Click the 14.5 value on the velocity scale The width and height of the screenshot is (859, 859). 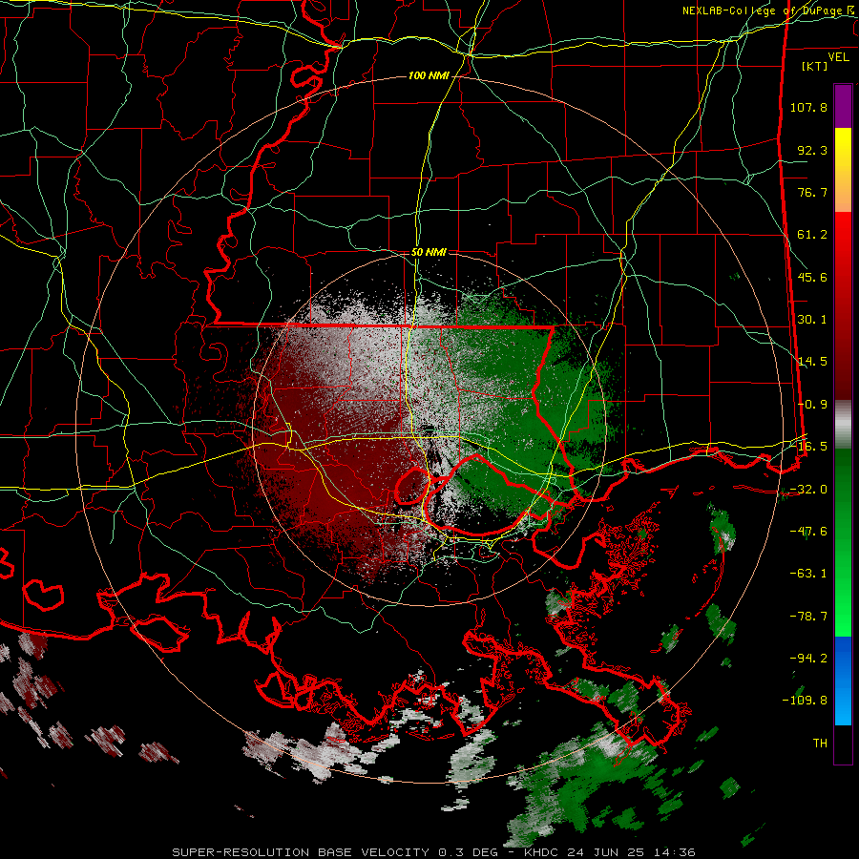tap(812, 362)
